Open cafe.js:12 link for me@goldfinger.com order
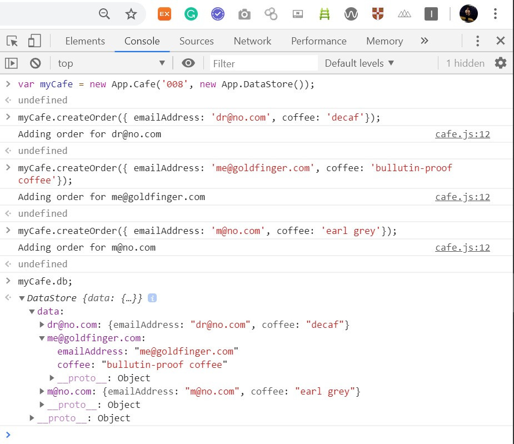 click(x=462, y=197)
